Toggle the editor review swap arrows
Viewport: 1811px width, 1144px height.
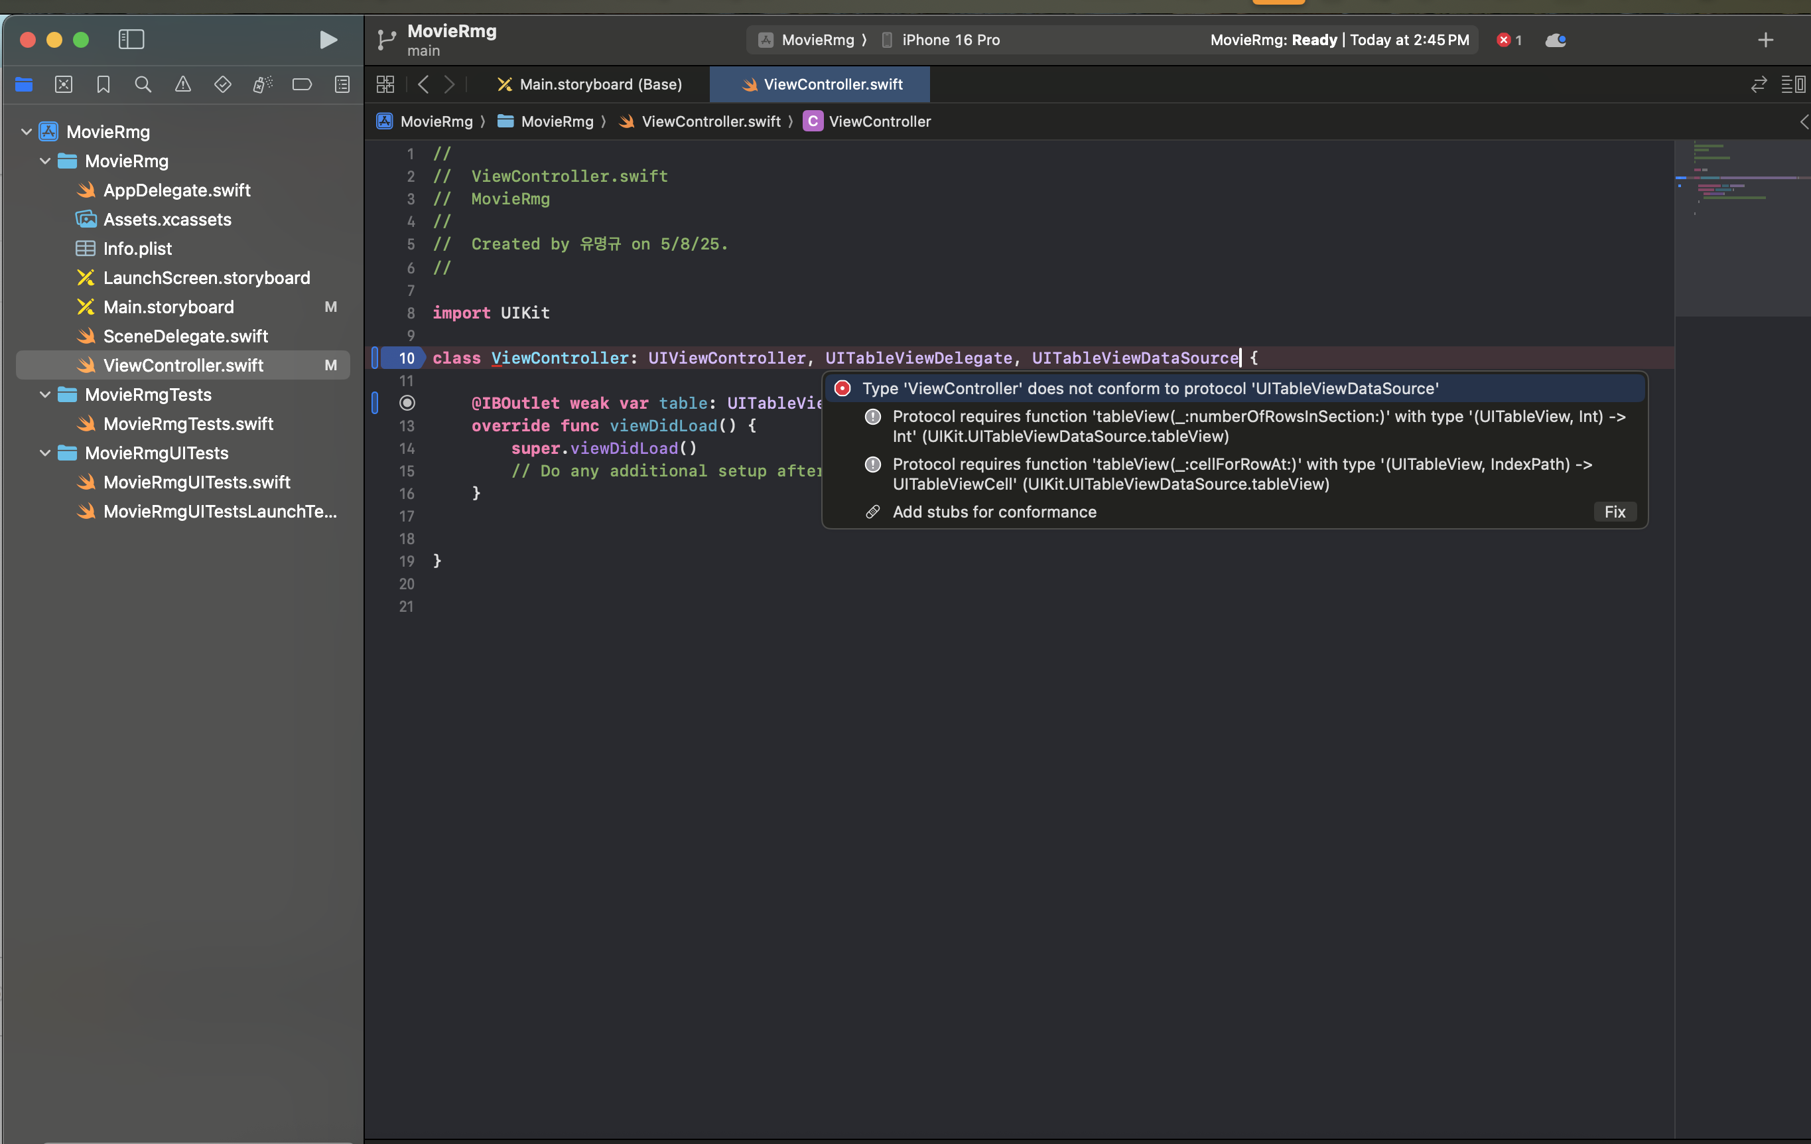[1759, 84]
